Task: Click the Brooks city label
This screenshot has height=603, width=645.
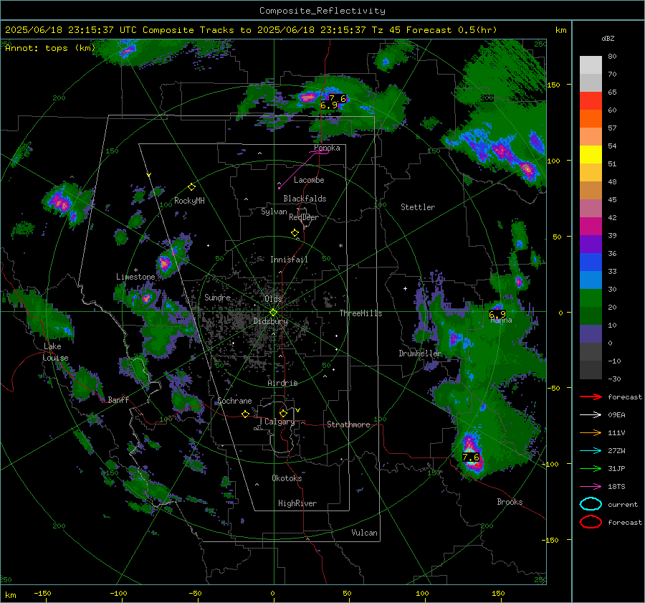Action: point(510,502)
